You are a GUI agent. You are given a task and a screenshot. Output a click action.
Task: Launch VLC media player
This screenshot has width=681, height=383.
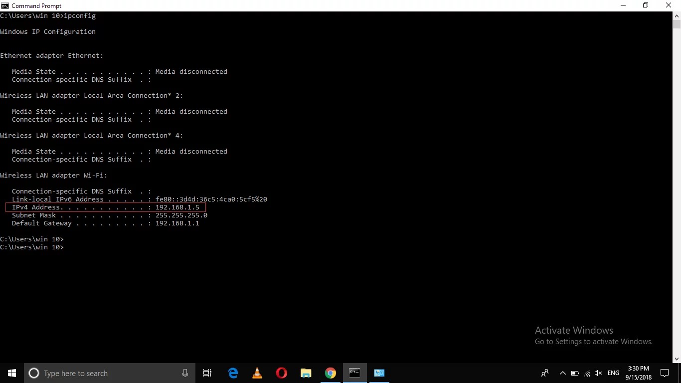coord(257,373)
